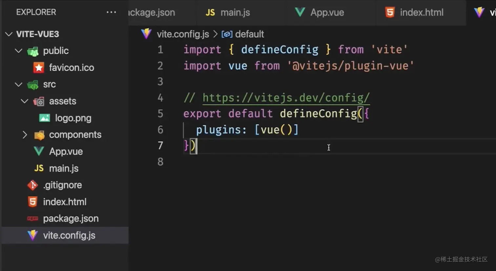The image size is (496, 271).
Task: Select the components folder label
Action: 75,135
